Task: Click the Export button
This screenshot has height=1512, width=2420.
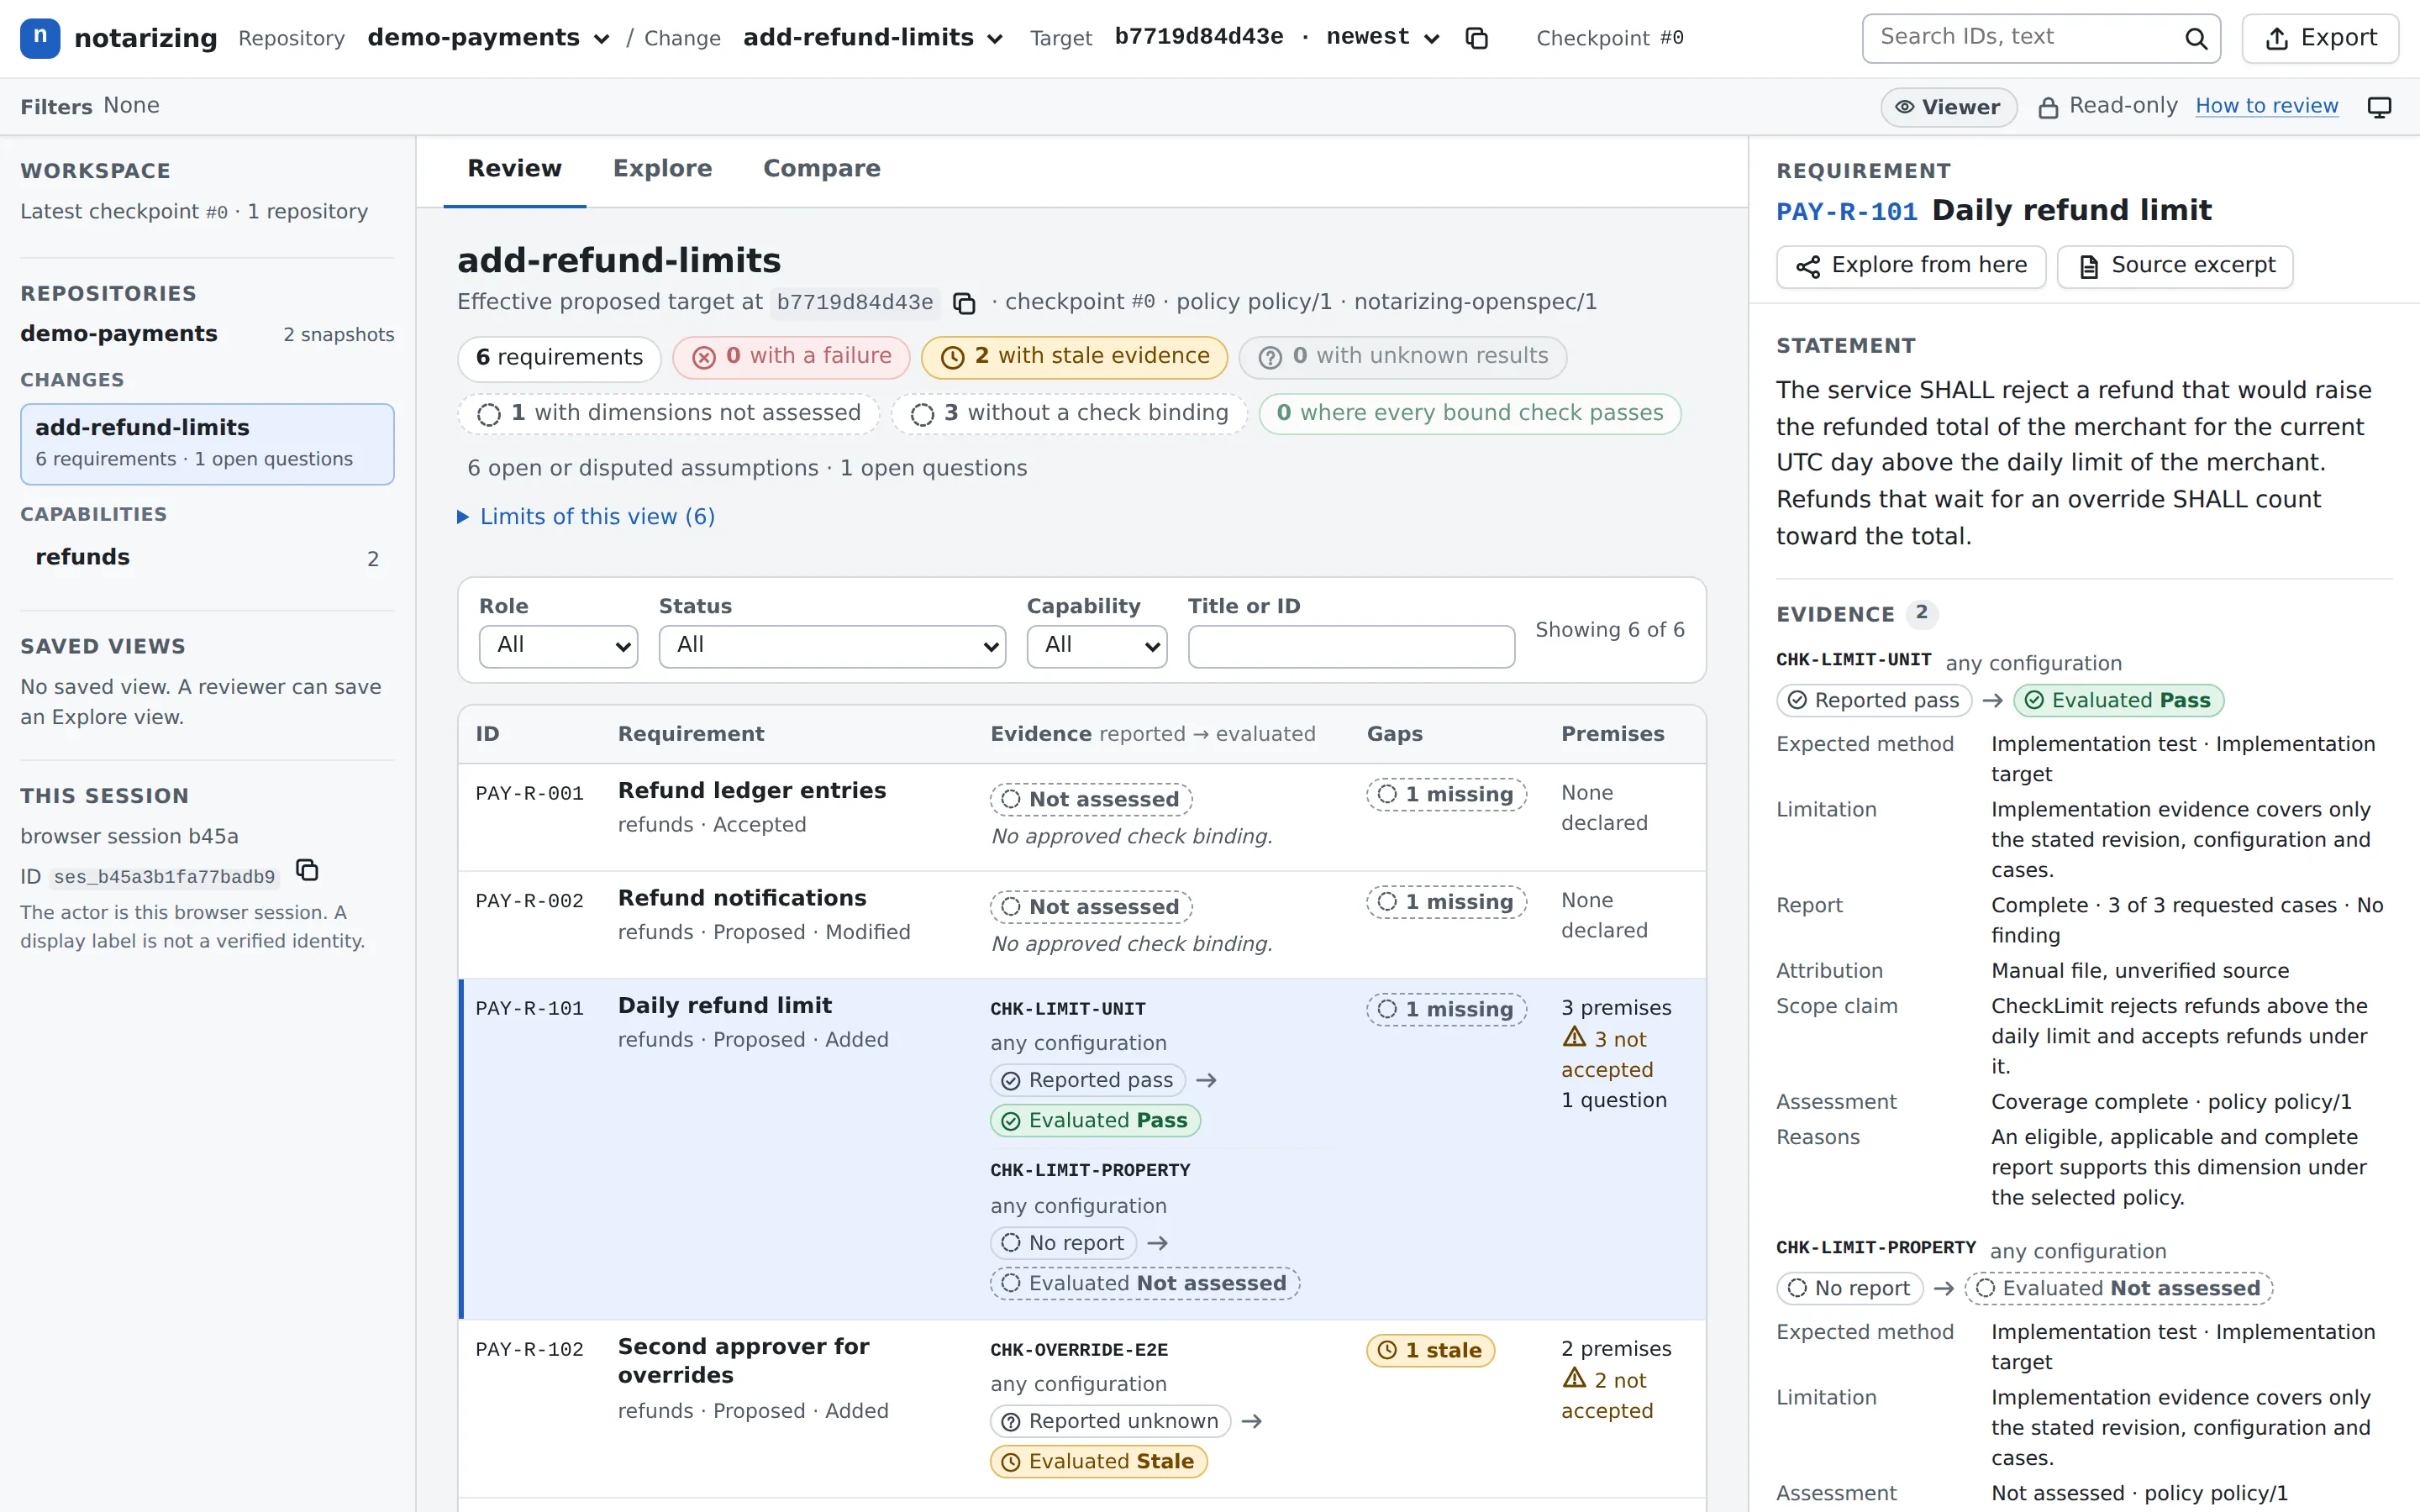Action: pyautogui.click(x=2320, y=38)
